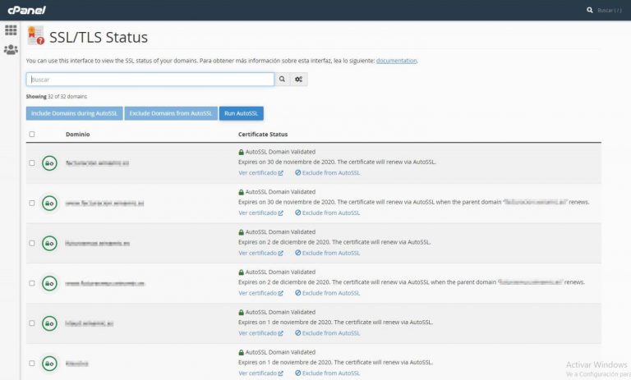Open Ver certificado in the first domain row
The image size is (631, 380).
[x=260, y=173]
